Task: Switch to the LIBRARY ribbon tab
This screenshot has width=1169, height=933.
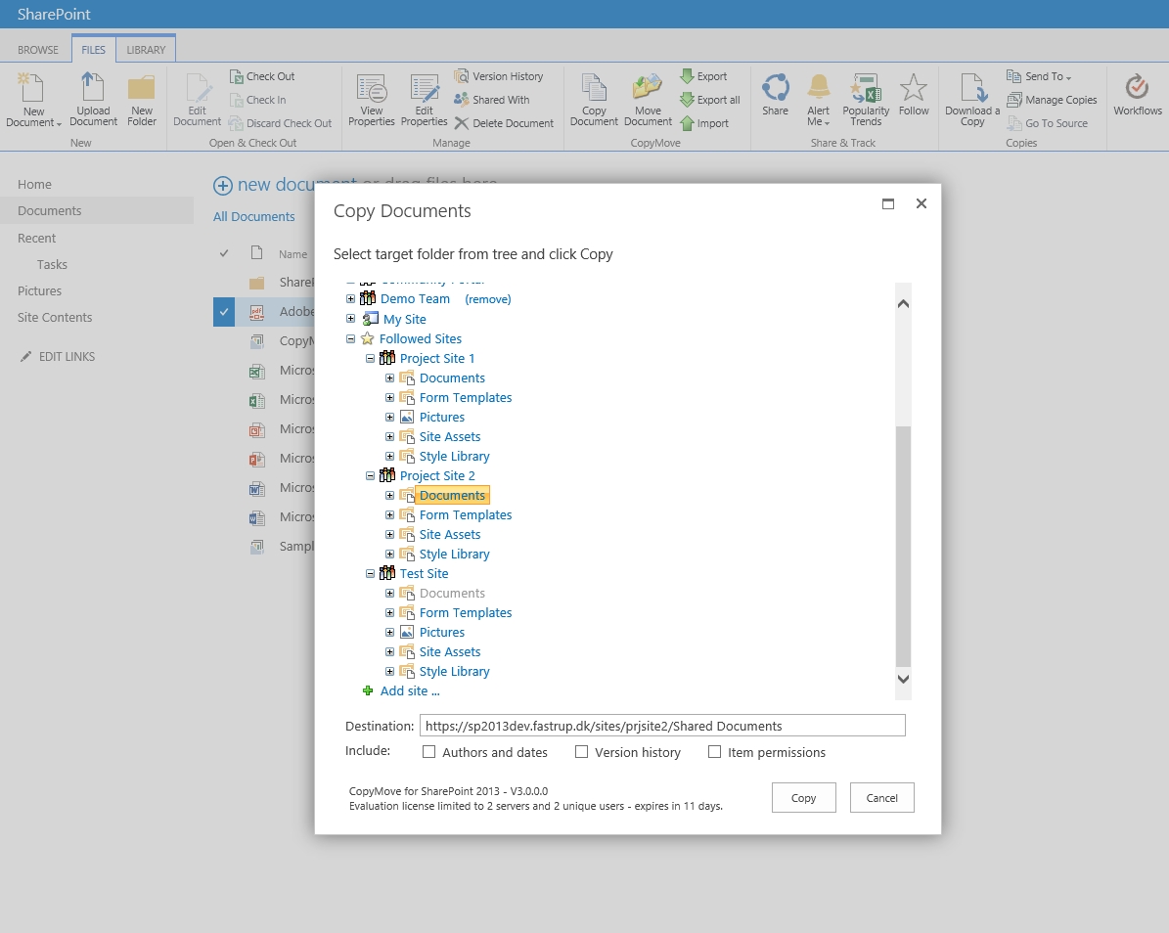Action: click(x=146, y=50)
